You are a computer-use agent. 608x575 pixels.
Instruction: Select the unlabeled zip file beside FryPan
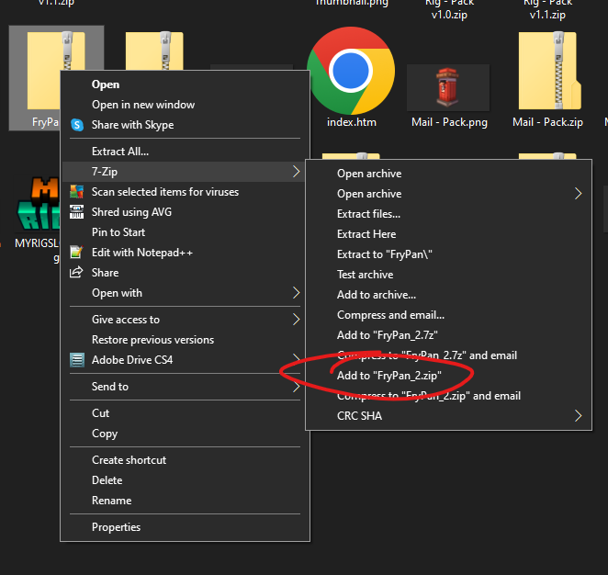coord(154,51)
